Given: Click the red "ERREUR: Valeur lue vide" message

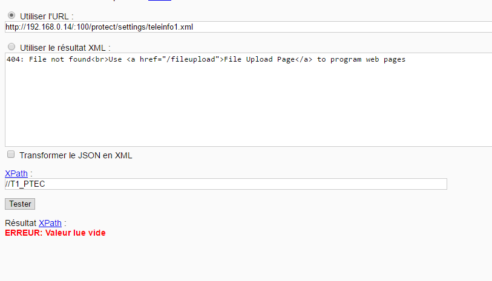Looking at the screenshot, I should tap(55, 233).
